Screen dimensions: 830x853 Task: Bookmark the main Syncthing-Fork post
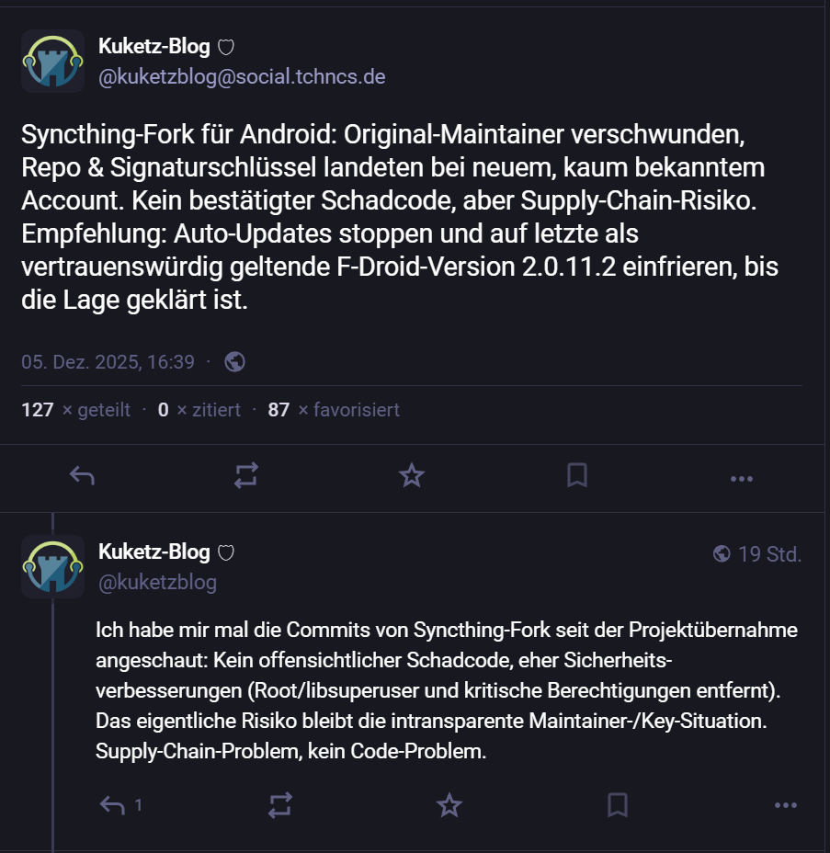tap(576, 476)
